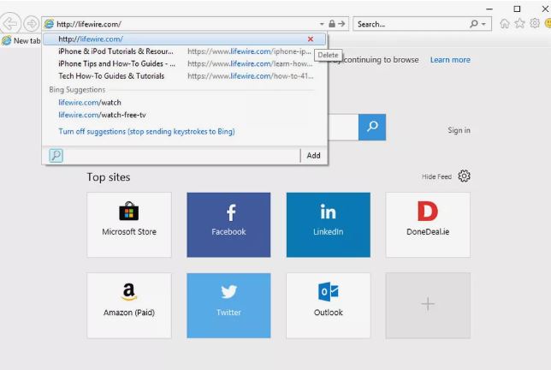The height and width of the screenshot is (370, 551).
Task: Click the search provider magnifier icon in dropdown
Action: (56, 156)
